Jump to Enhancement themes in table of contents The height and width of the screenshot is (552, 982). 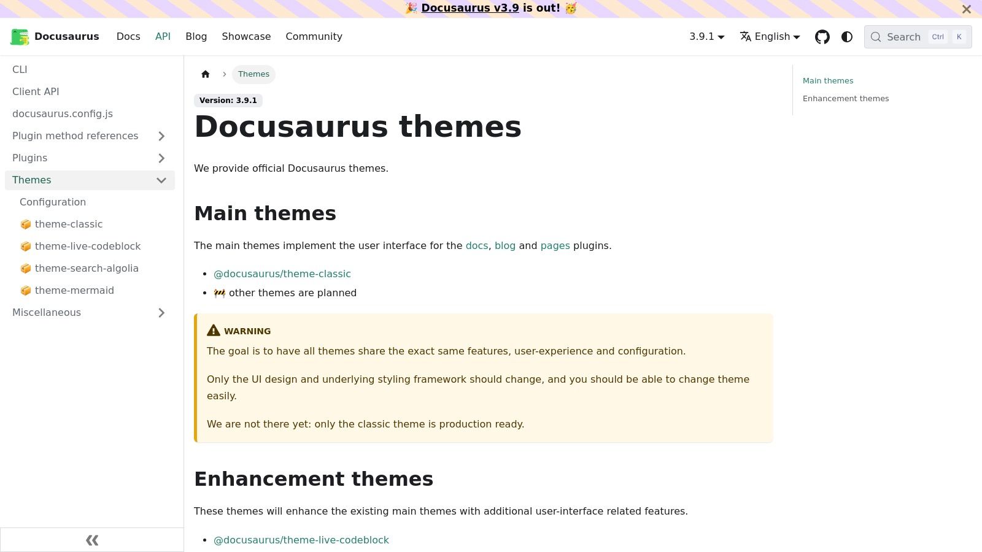tap(845, 99)
